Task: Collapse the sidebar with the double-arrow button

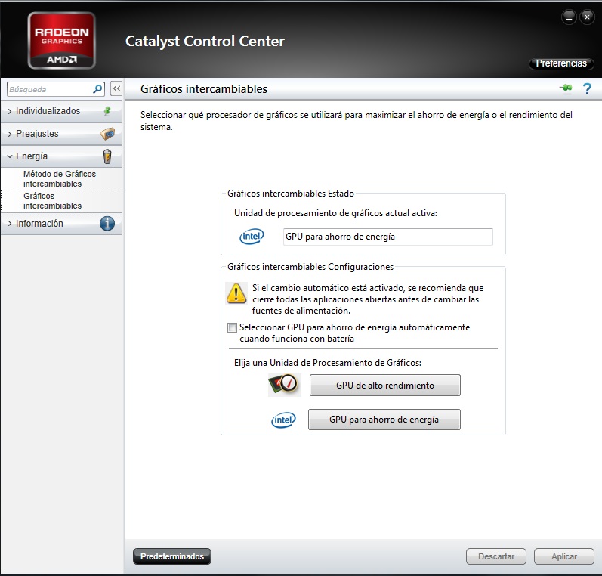Action: pyautogui.click(x=116, y=88)
